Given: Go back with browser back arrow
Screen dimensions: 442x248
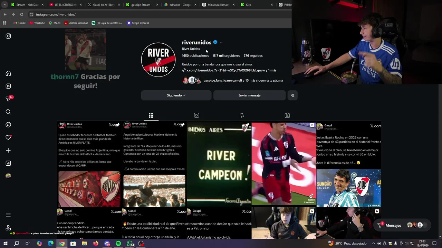Looking at the screenshot, I should click(x=5, y=14).
